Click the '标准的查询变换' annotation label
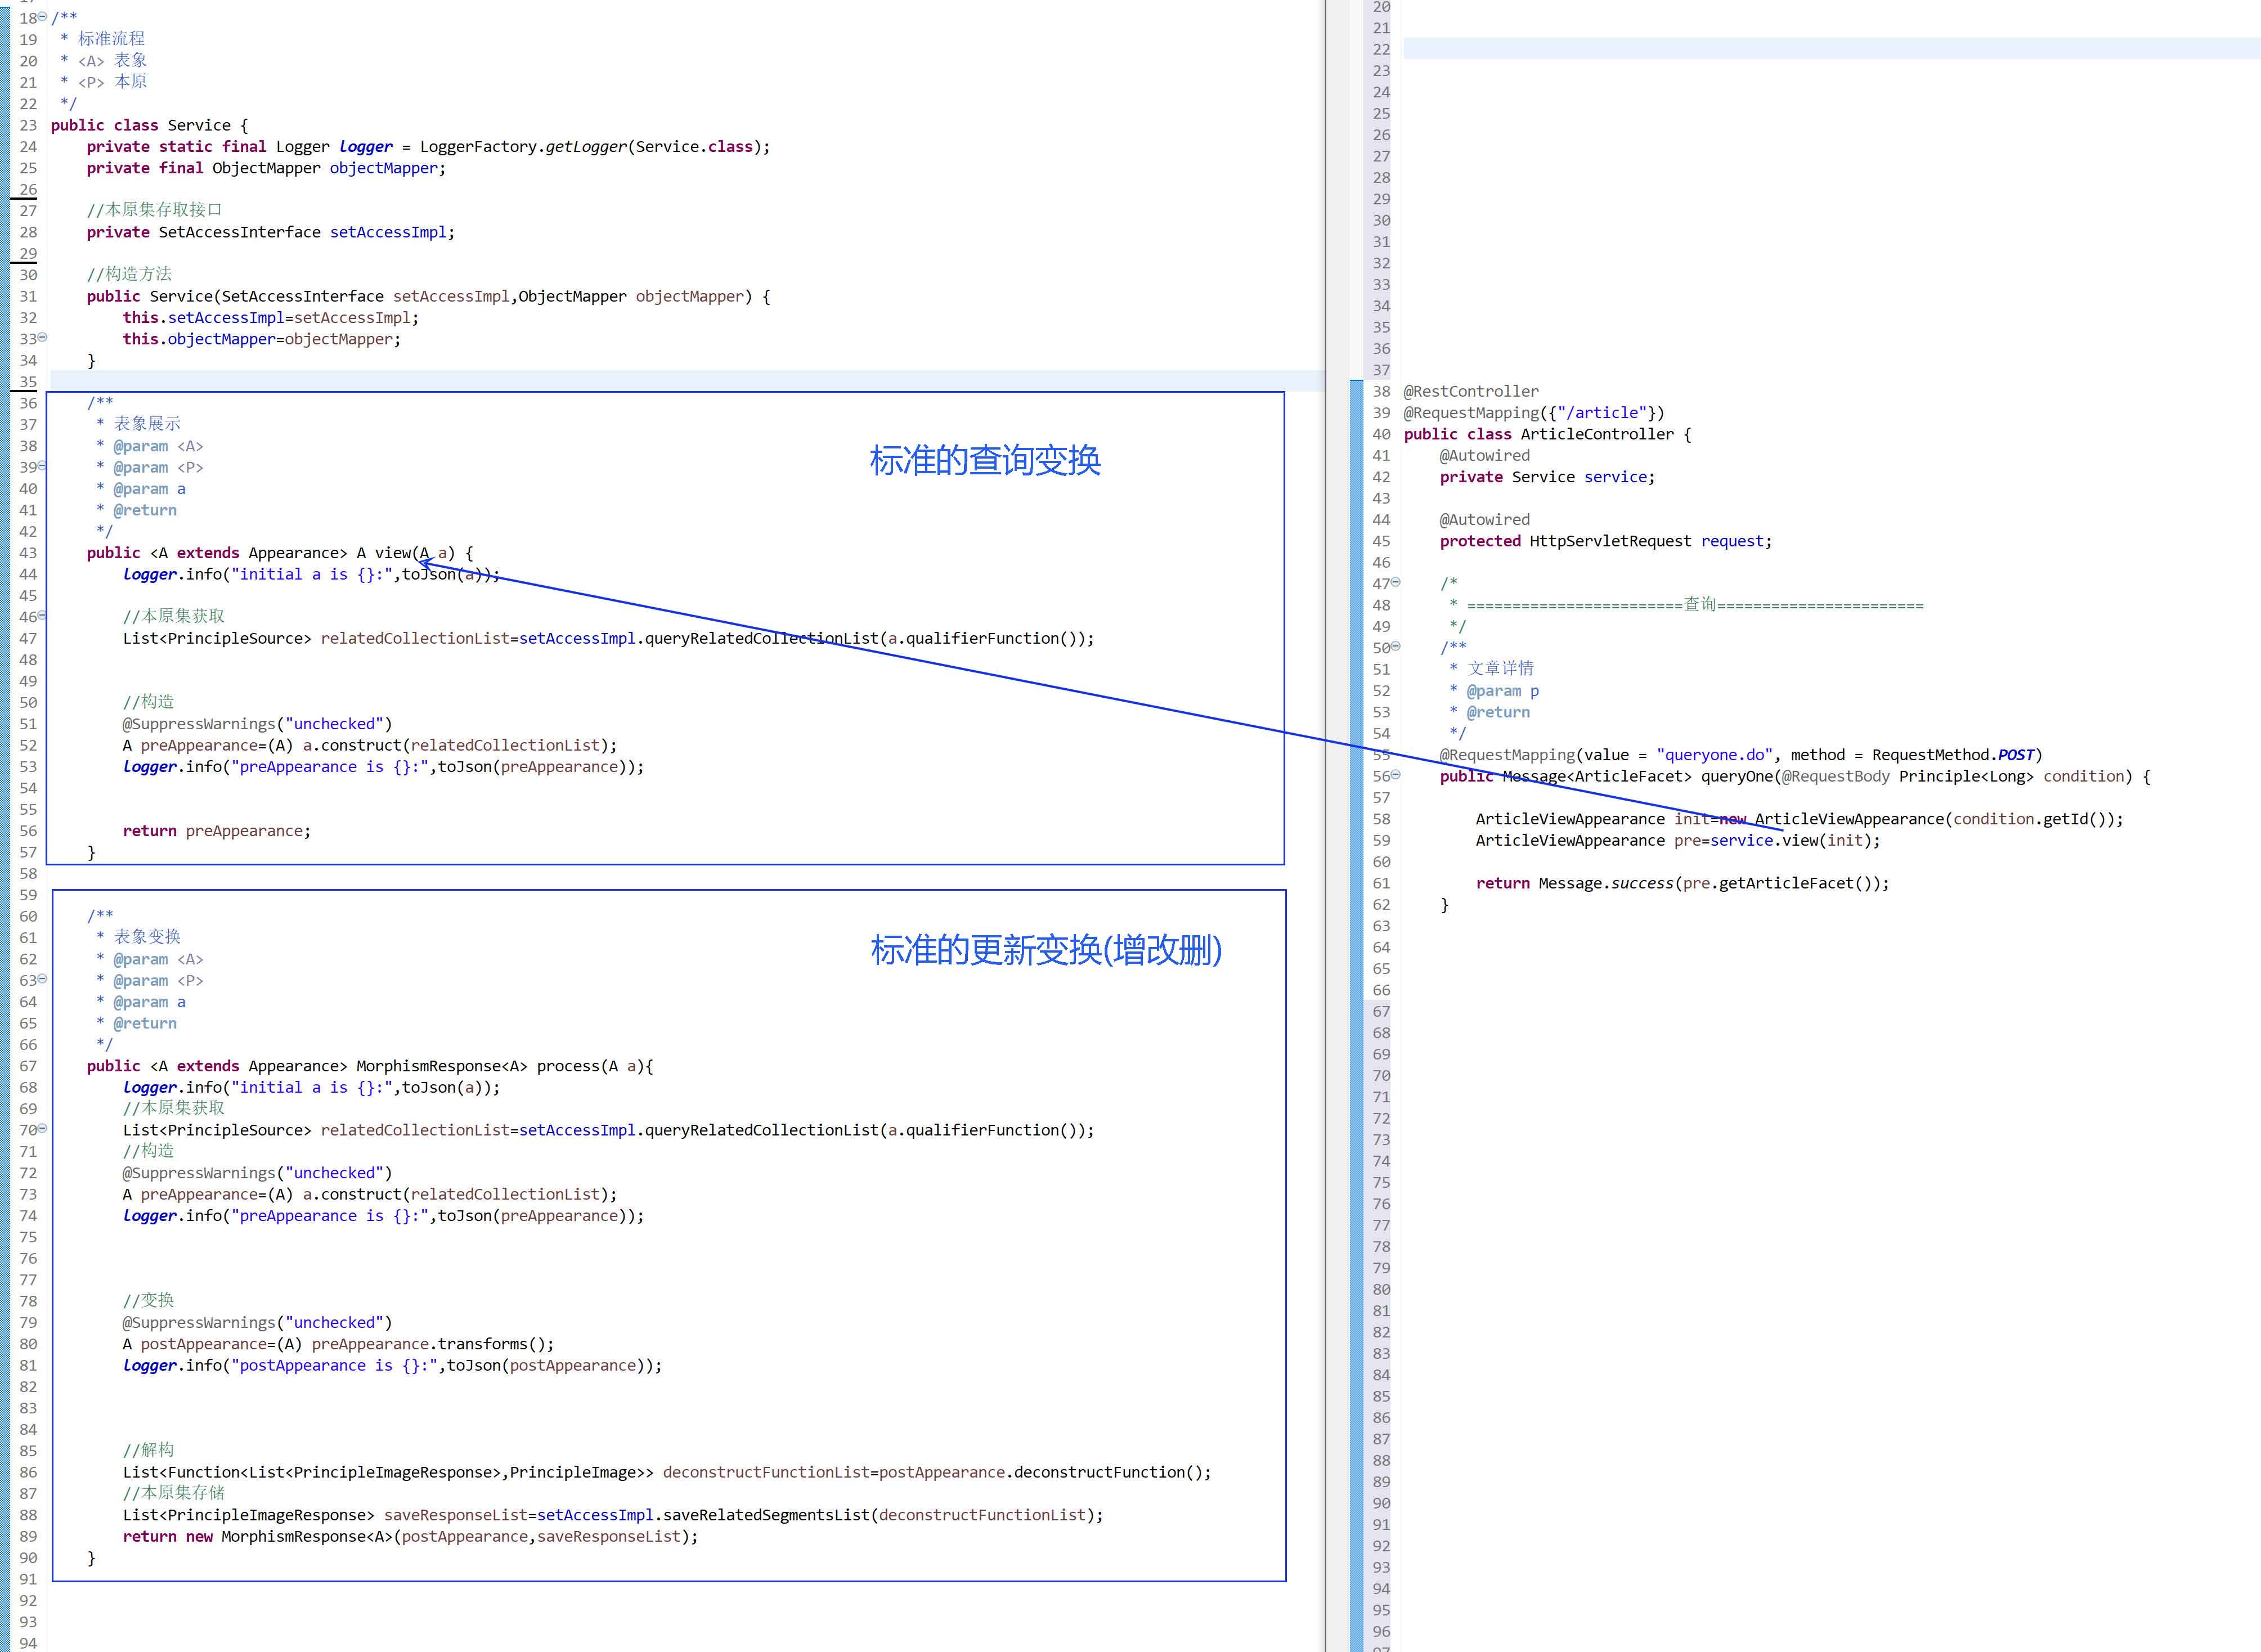This screenshot has height=1652, width=2261. click(984, 460)
